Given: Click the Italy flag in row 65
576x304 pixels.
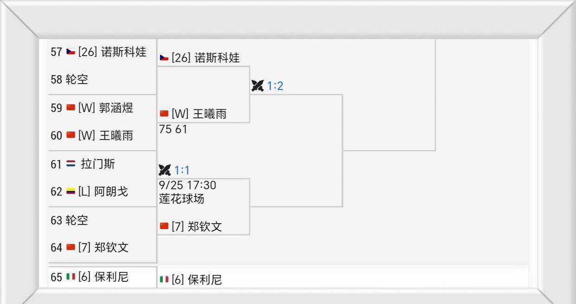Looking at the screenshot, I should click(71, 277).
